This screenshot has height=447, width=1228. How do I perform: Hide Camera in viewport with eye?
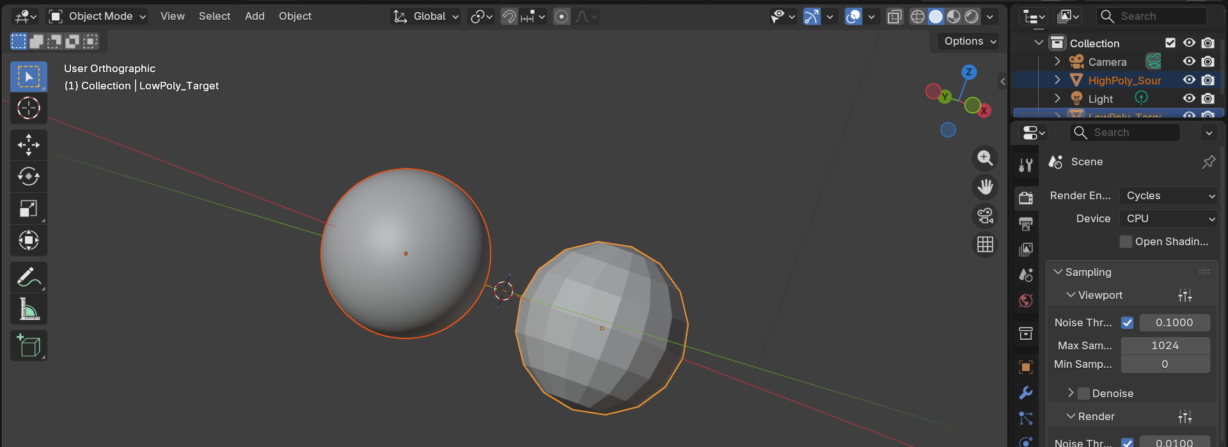pos(1189,61)
